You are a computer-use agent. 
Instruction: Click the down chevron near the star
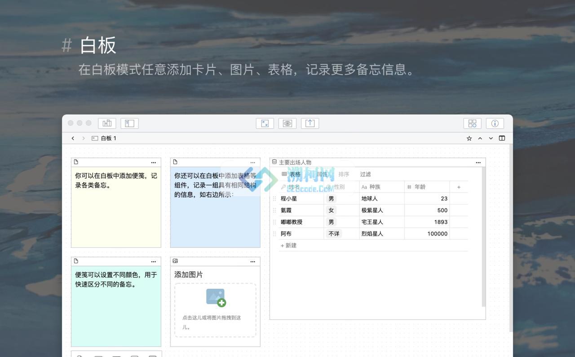491,138
